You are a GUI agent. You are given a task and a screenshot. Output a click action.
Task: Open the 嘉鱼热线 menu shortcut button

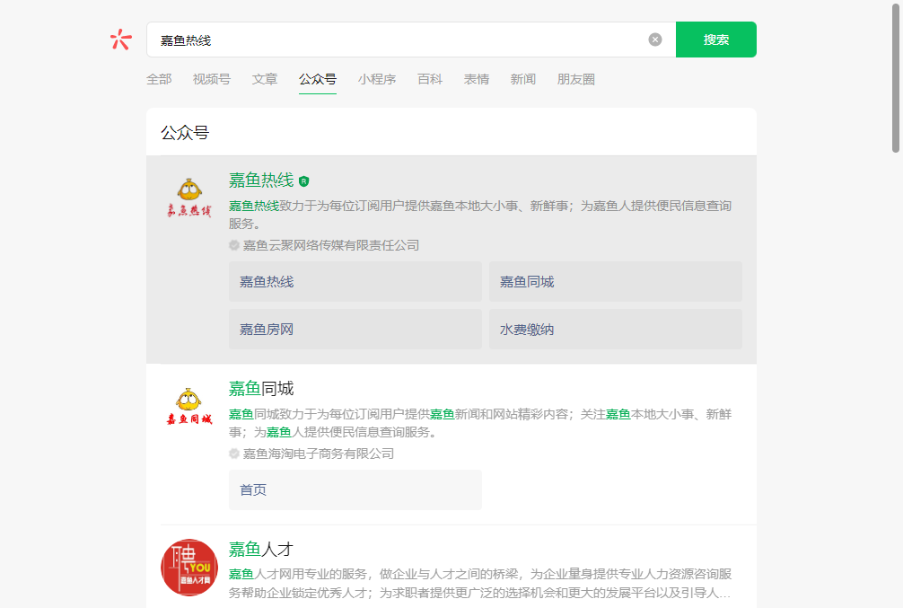pos(355,282)
